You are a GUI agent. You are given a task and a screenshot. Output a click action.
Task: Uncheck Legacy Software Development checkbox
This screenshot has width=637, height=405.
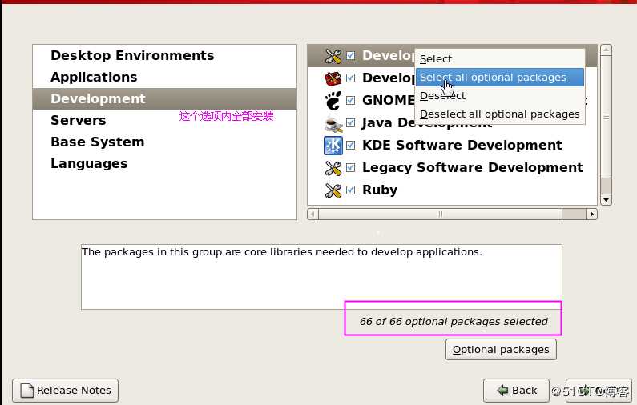pyautogui.click(x=351, y=167)
